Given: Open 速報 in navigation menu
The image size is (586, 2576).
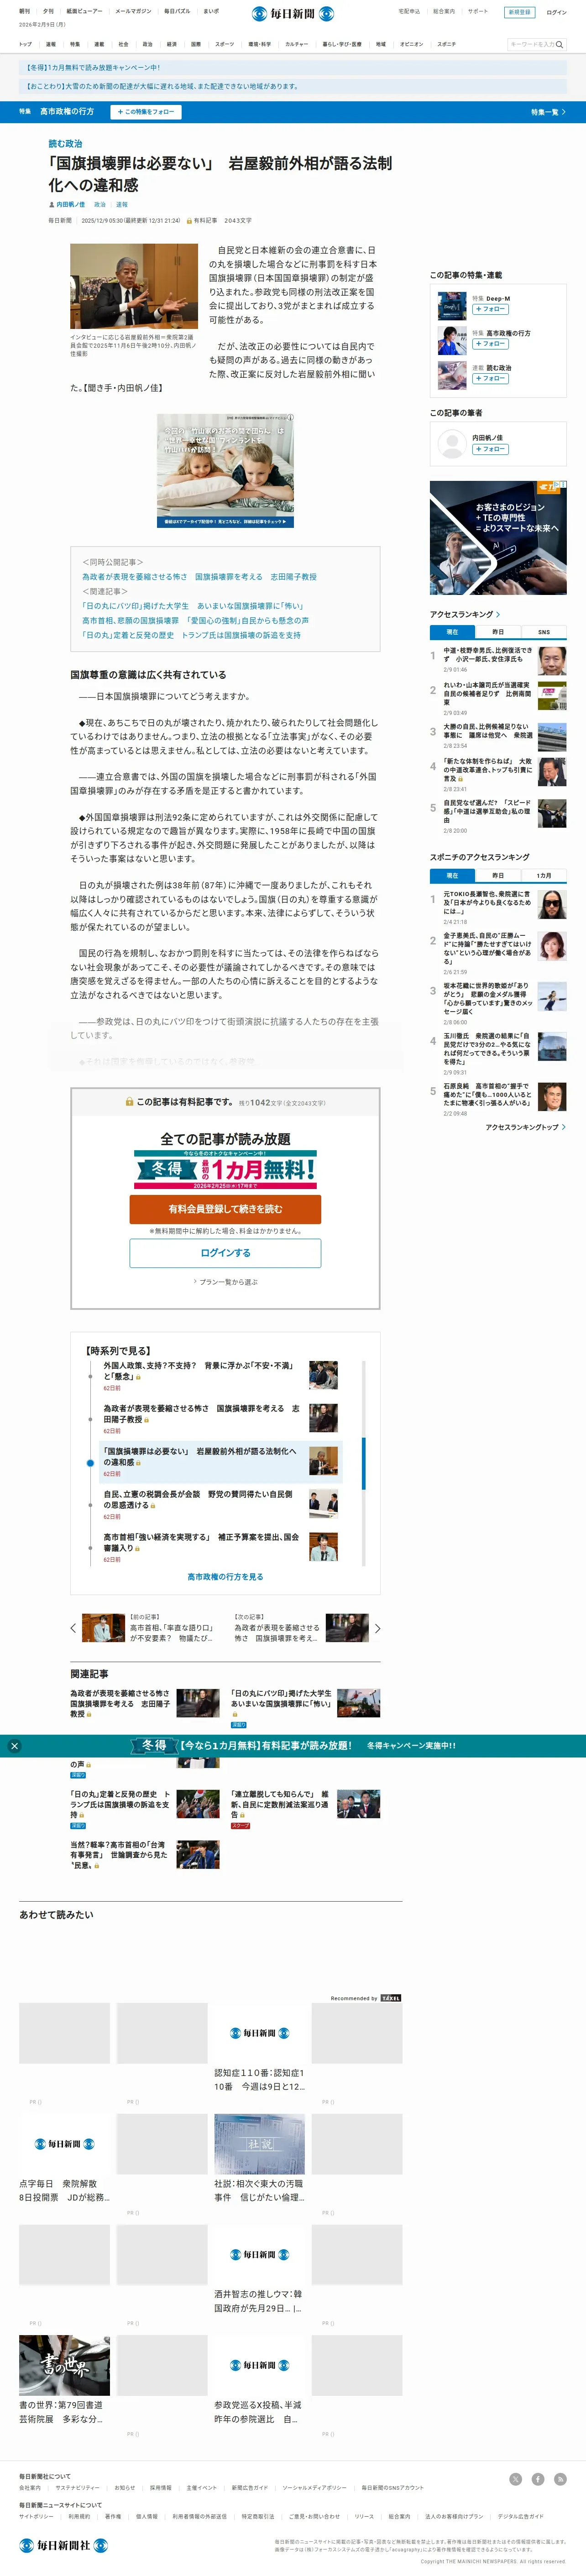Looking at the screenshot, I should tap(51, 44).
